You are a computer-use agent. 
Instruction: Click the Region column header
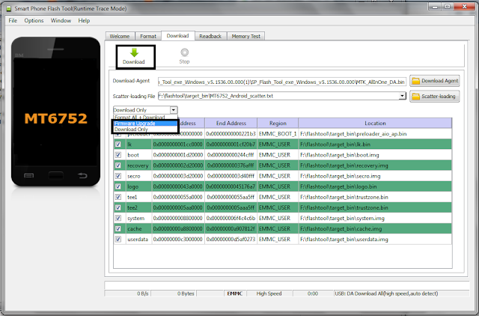[x=278, y=123]
